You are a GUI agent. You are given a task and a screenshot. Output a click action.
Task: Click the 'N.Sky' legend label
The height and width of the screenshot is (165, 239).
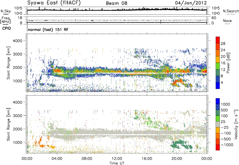tap(6, 11)
